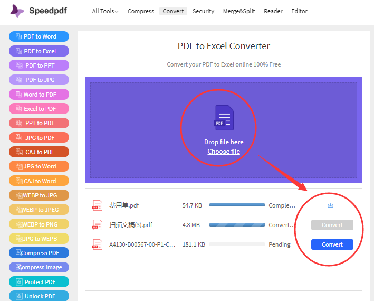Download the converted 费用单.pdf file
Screen dimensions: 374x301
330,205
